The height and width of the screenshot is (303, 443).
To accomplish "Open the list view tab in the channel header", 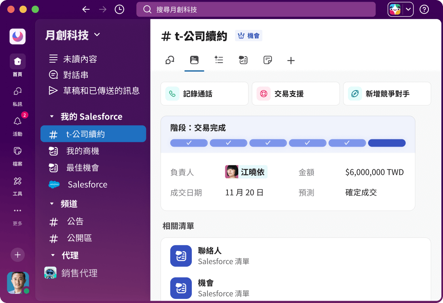I will [x=219, y=60].
